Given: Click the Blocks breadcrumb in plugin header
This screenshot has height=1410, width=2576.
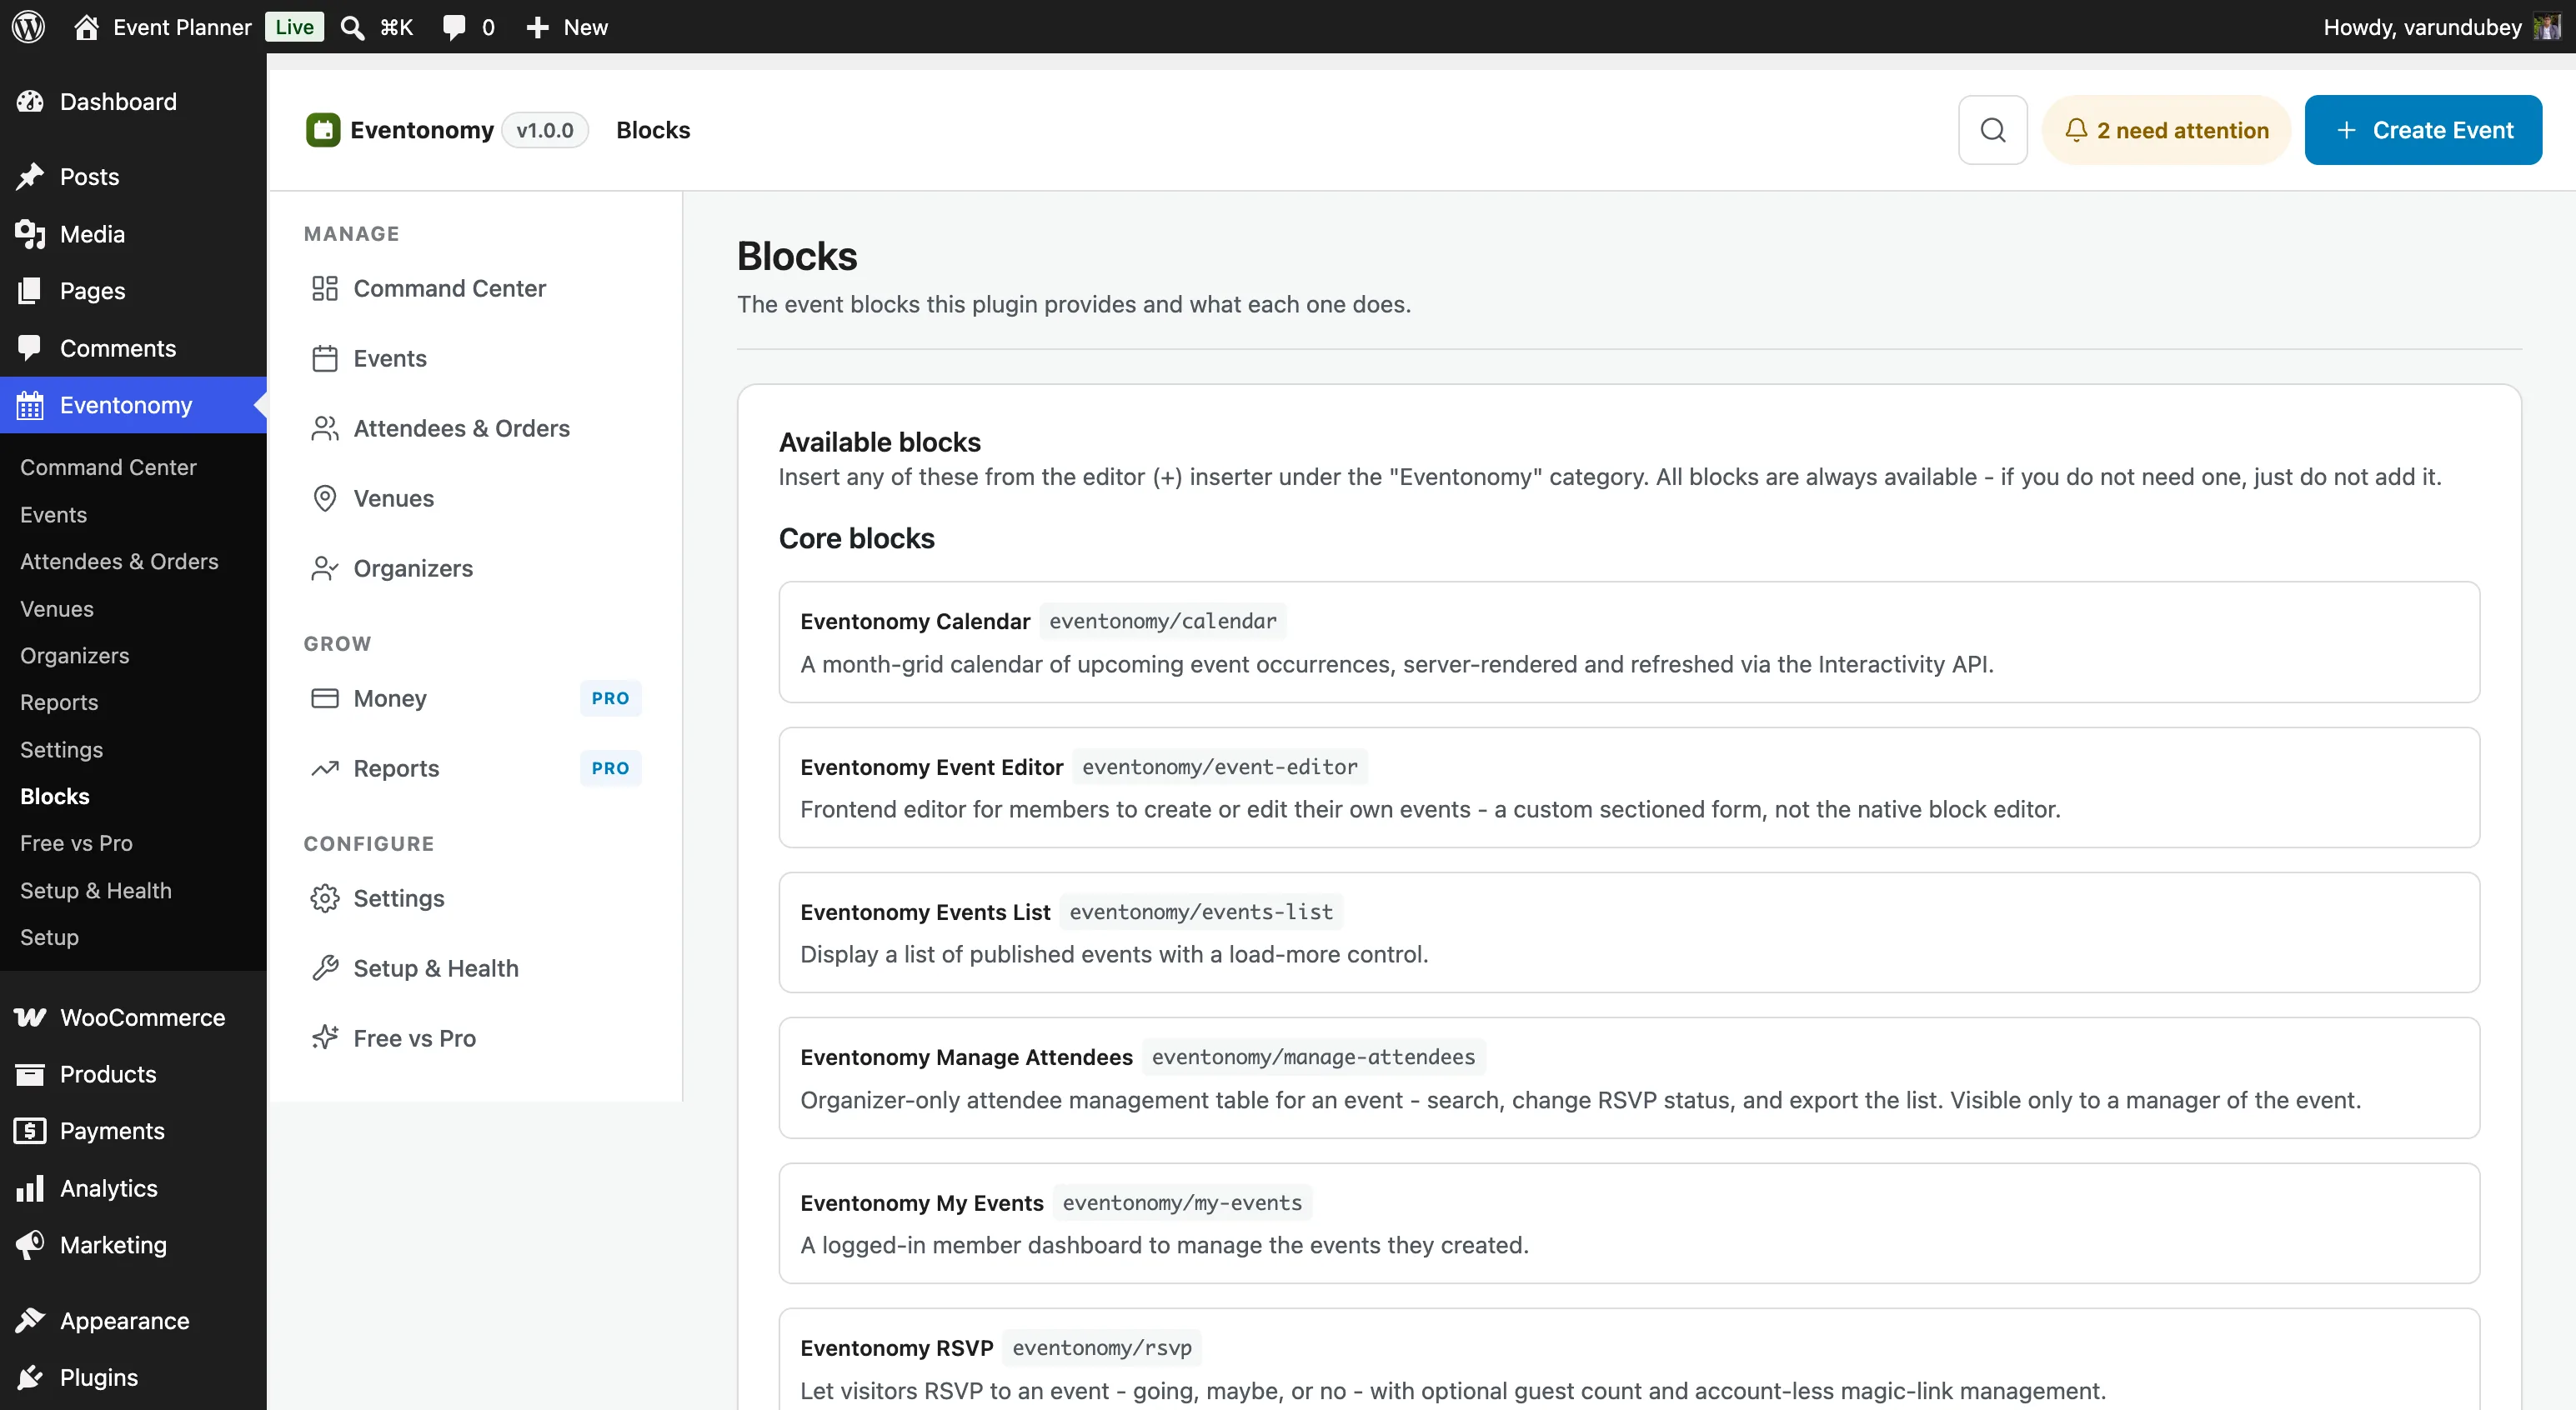Looking at the screenshot, I should click(x=653, y=130).
